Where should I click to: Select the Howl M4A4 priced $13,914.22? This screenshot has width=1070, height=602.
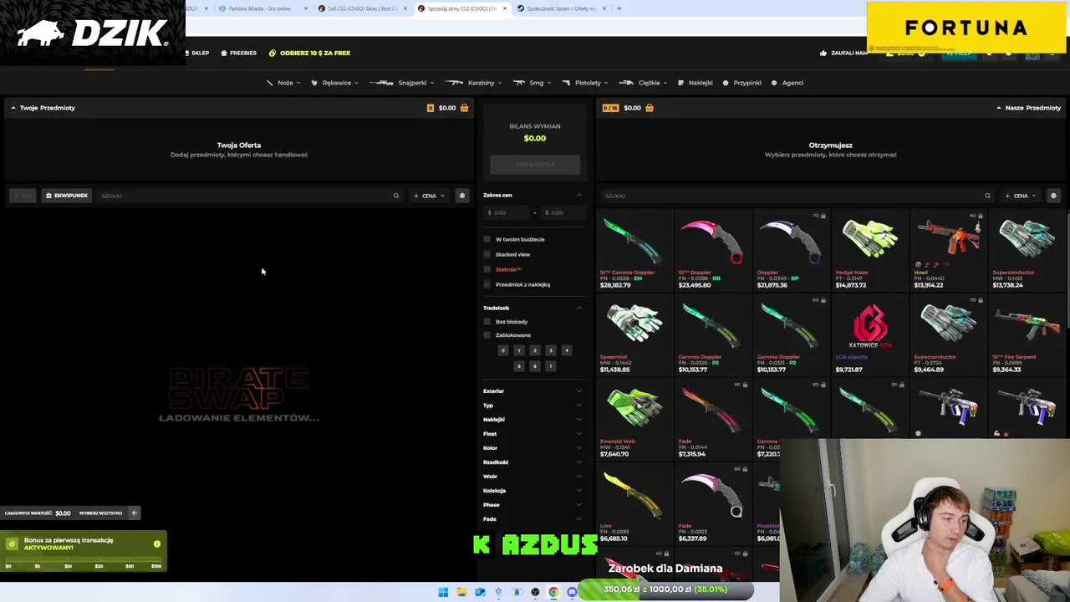(948, 250)
